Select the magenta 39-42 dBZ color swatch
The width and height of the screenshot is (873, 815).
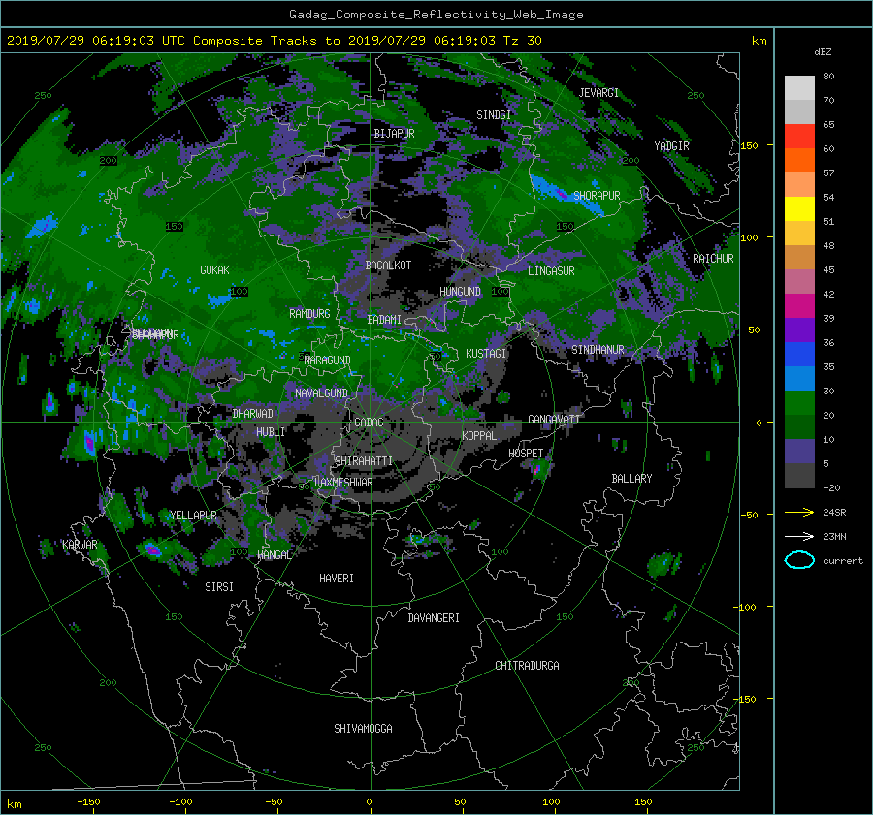point(799,305)
